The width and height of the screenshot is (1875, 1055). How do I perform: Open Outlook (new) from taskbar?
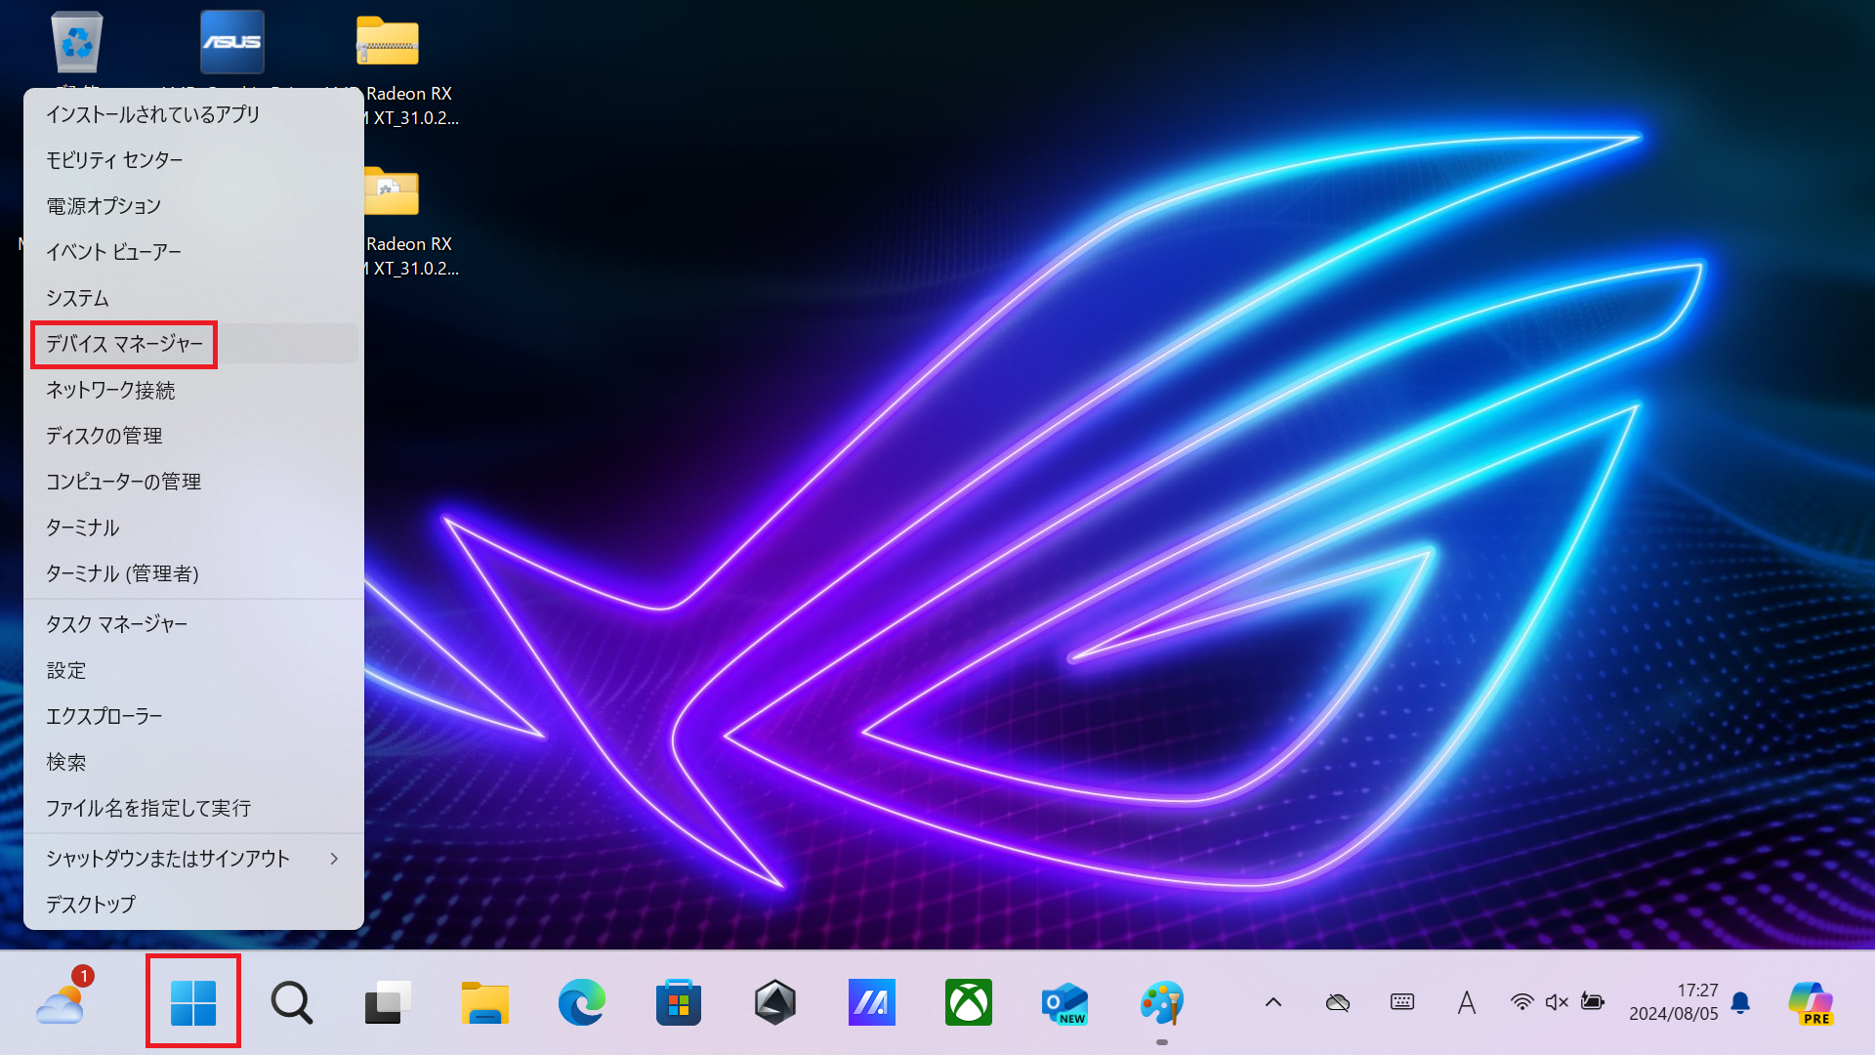click(x=1064, y=1002)
